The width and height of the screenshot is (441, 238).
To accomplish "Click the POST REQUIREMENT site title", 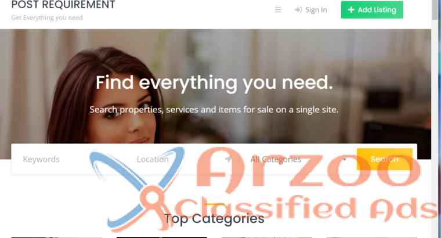I will tap(63, 5).
